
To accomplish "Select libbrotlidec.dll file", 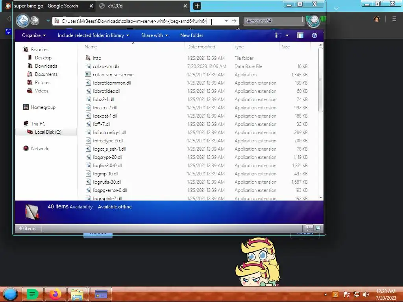I will [x=106, y=91].
